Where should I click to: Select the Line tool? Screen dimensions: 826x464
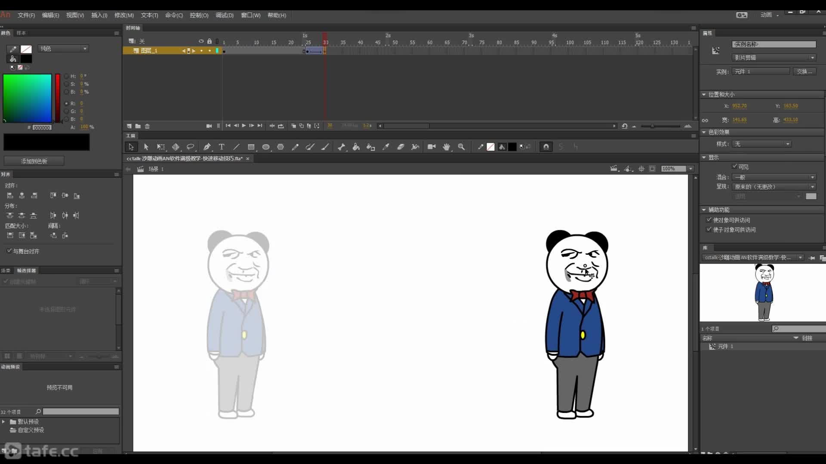point(236,147)
